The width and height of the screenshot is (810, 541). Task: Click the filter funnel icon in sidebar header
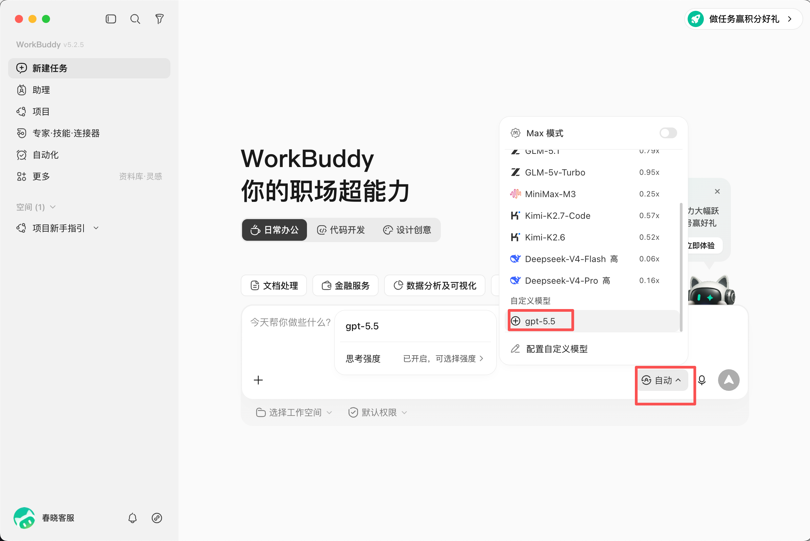(159, 19)
